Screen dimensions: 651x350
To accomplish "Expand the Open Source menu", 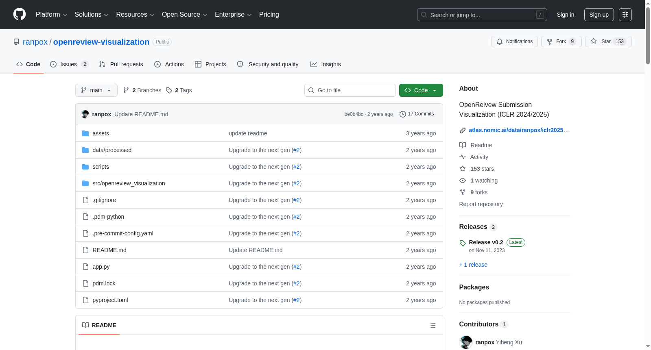I will [185, 15].
